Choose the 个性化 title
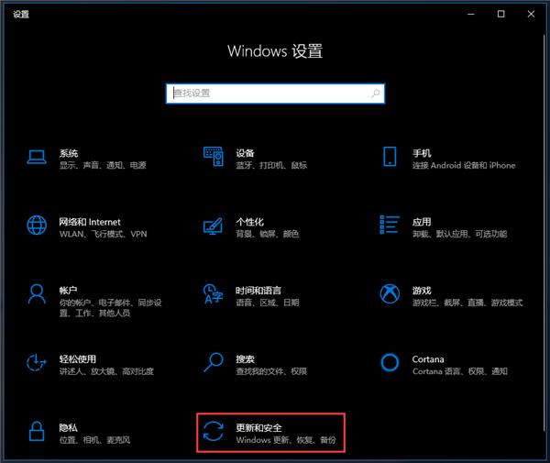The image size is (550, 463). 249,222
